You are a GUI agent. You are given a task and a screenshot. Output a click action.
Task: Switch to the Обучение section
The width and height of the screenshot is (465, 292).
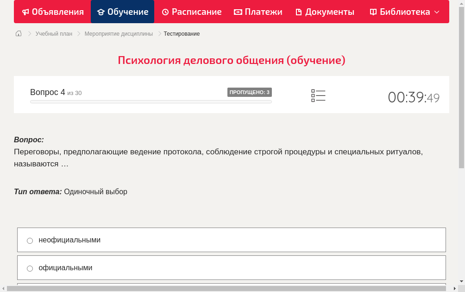122,12
